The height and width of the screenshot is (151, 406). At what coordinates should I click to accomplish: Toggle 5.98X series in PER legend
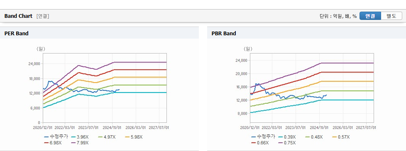click(x=134, y=137)
